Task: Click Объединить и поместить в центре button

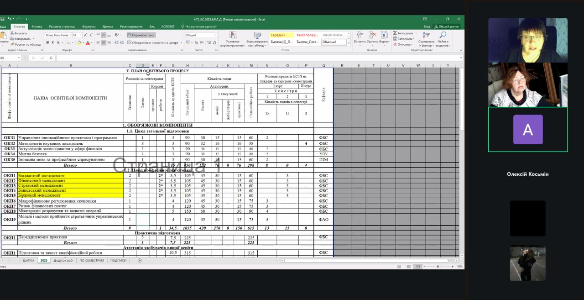Action: (153, 42)
